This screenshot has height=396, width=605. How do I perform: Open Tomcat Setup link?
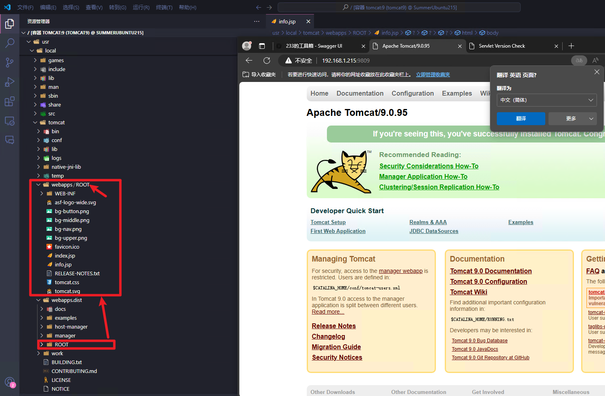pyautogui.click(x=328, y=222)
